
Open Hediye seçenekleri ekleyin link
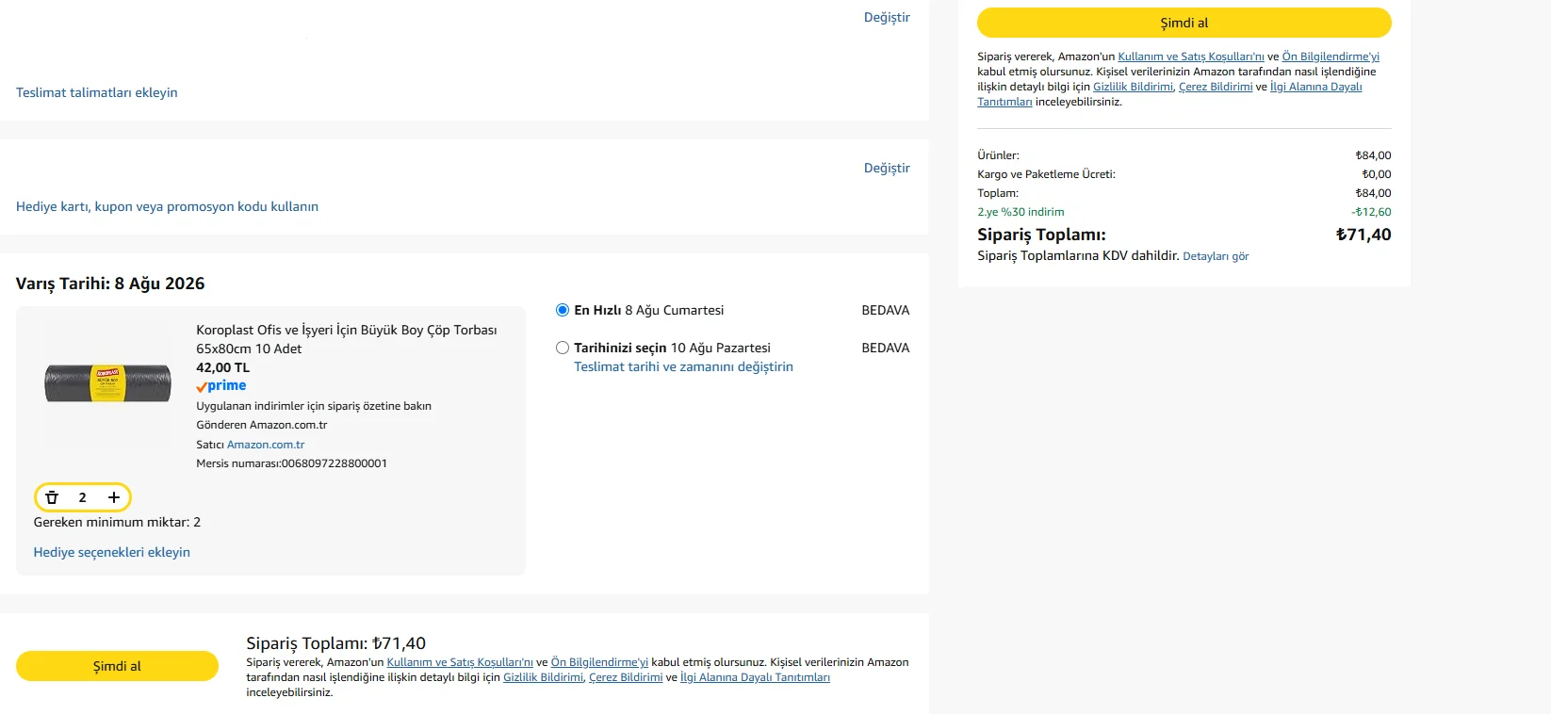point(112,552)
